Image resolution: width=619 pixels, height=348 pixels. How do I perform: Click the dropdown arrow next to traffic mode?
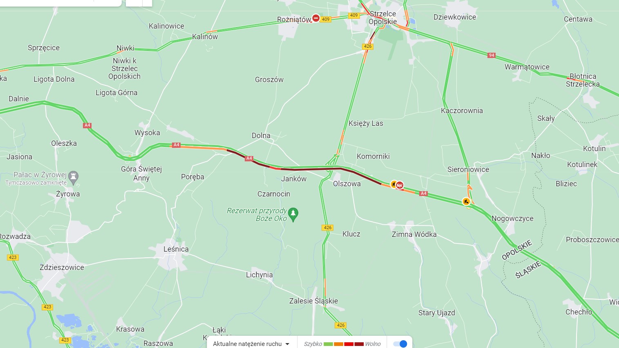pyautogui.click(x=287, y=344)
